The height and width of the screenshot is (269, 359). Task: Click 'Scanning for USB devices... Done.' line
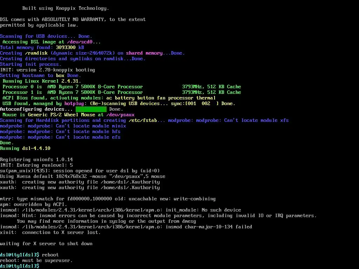(x=46, y=36)
